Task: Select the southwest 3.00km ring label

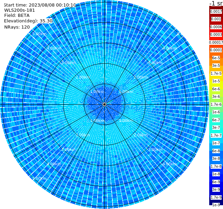Action: pyautogui.click(x=68, y=149)
